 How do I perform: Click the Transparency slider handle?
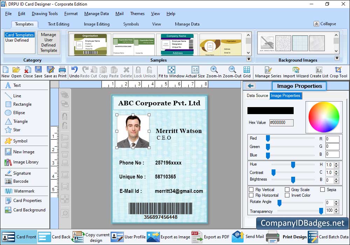321,211
